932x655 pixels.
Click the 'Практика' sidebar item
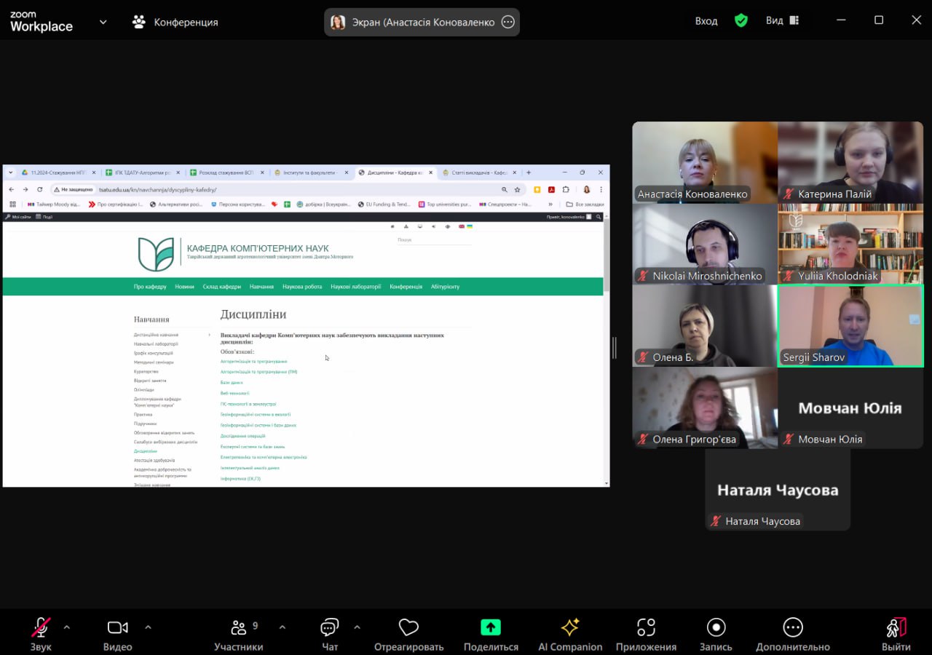[143, 415]
